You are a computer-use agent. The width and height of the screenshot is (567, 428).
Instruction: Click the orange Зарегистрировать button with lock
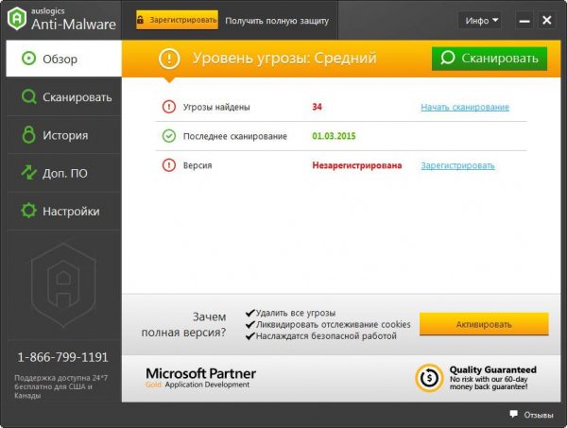pyautogui.click(x=177, y=20)
